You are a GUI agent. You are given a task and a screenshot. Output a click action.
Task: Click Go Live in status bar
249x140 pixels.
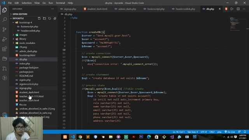[230, 132]
